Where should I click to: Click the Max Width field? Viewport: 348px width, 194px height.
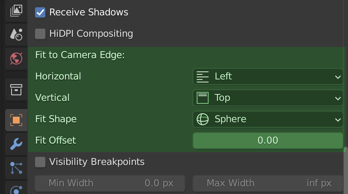pyautogui.click(x=268, y=183)
